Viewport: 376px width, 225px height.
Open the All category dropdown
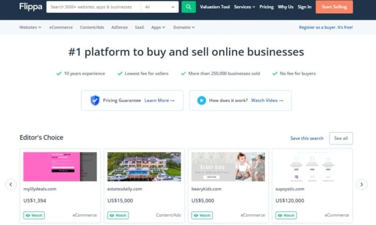pos(160,7)
